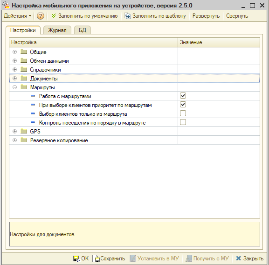This screenshot has height=265, width=269.
Task: Switch to the Журнал tab
Action: (x=57, y=30)
